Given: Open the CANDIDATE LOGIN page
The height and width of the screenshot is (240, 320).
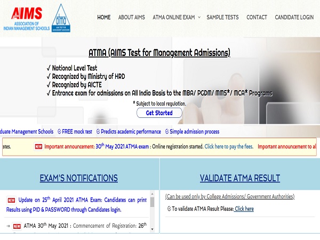Looking at the screenshot, I should click(294, 17).
